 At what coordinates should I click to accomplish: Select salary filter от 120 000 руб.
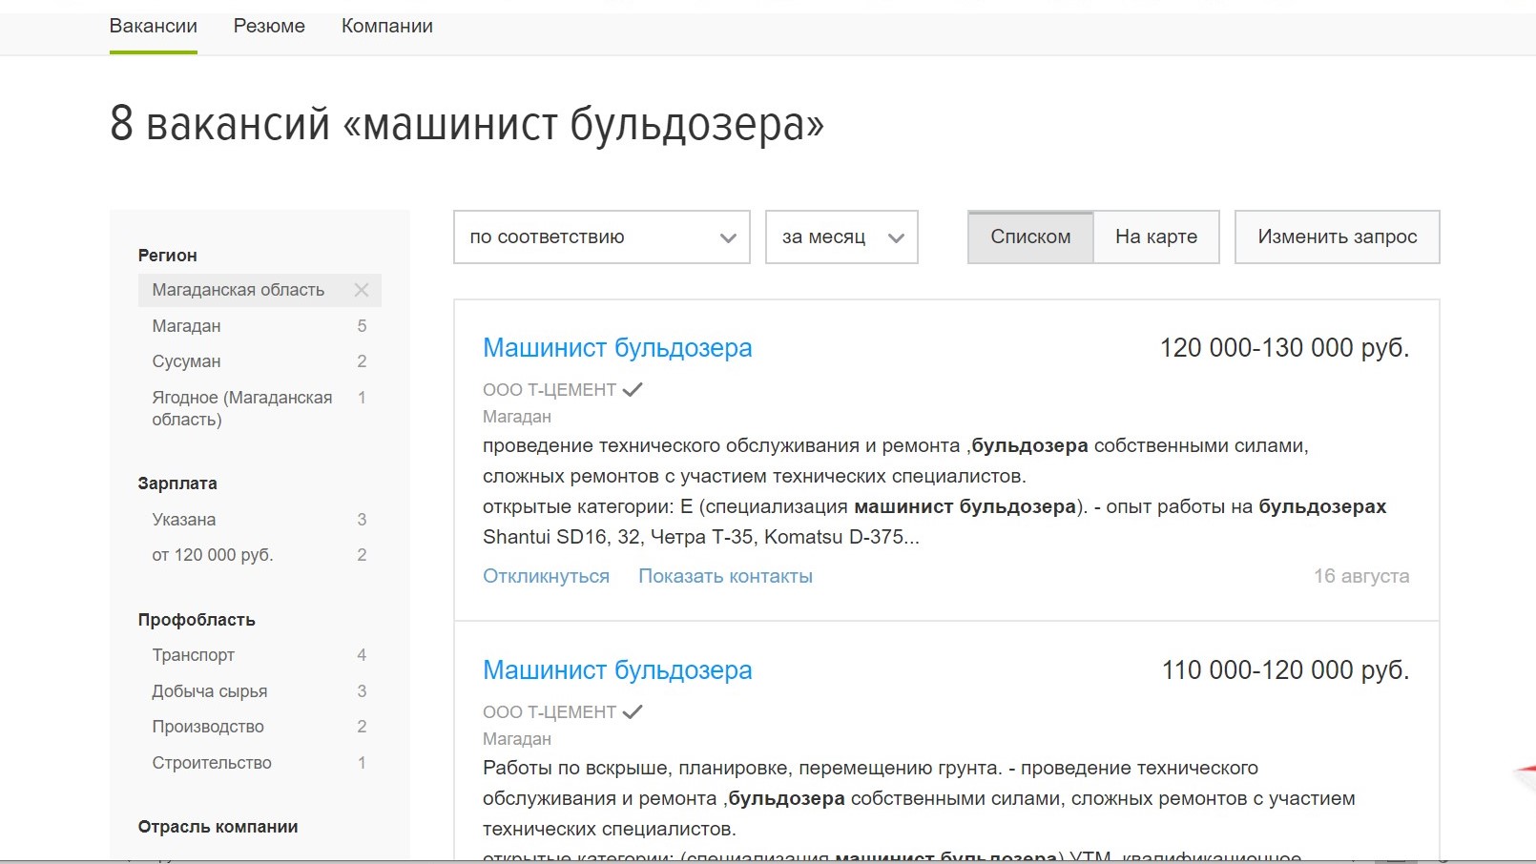click(x=213, y=555)
